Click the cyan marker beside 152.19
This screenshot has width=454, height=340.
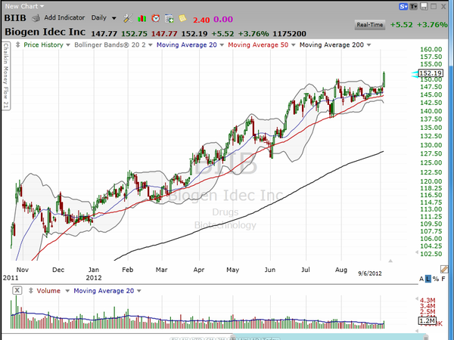(415, 74)
